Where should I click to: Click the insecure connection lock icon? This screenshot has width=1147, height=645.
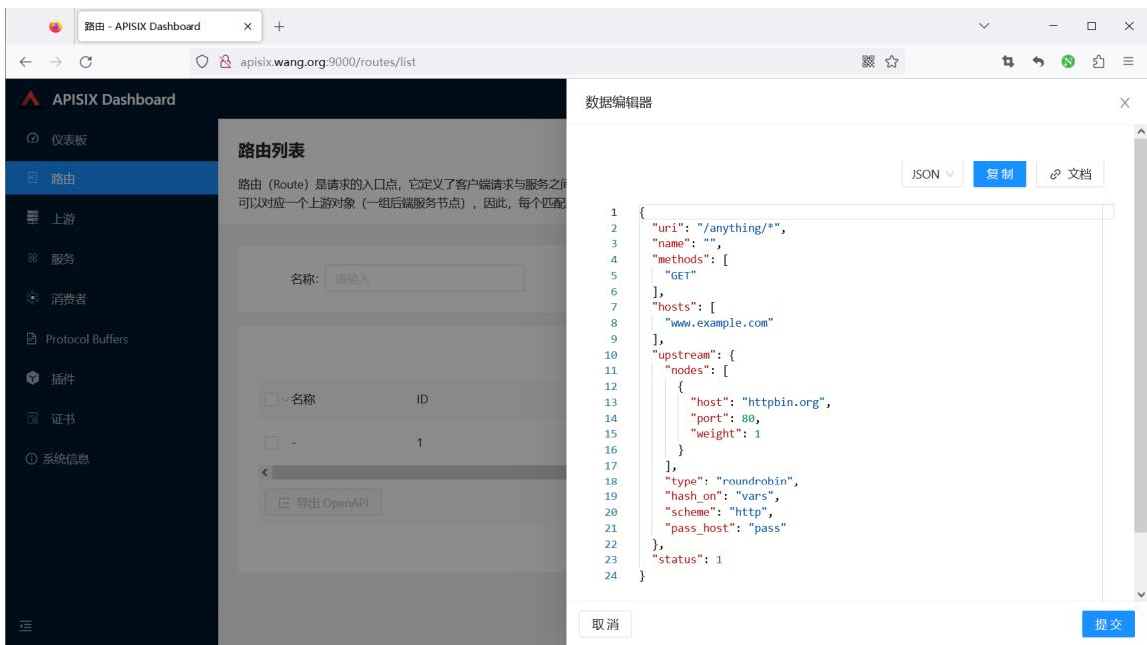(x=225, y=62)
